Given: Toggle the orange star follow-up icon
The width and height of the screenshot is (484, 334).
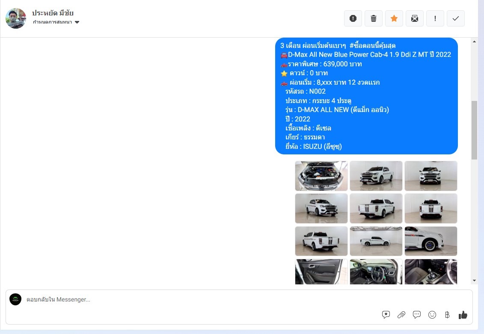Looking at the screenshot, I should [x=394, y=18].
